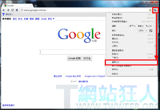Click the browser back arrow
Image resolution: width=160 pixels, height=110 pixels.
[4, 10]
